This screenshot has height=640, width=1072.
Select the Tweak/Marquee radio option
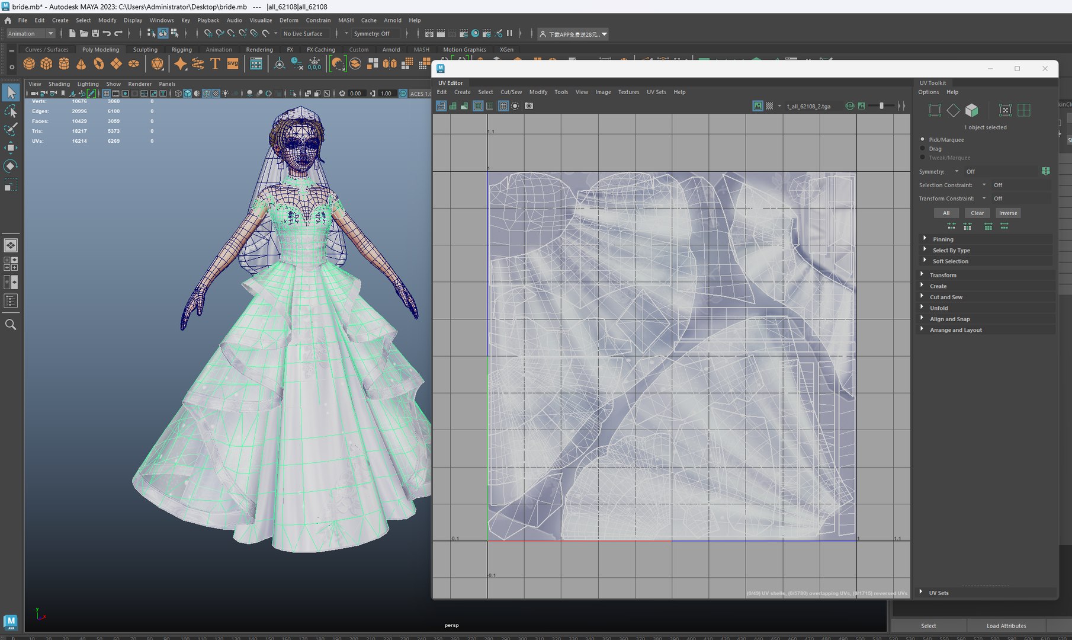[x=922, y=157]
